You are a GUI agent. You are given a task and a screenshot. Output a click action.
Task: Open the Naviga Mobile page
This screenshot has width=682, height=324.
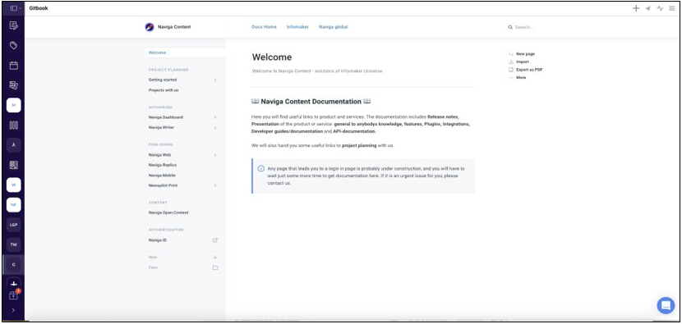[162, 176]
